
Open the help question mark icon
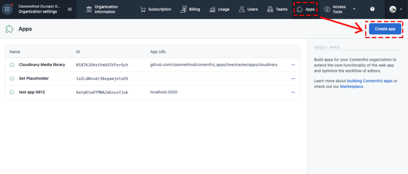pyautogui.click(x=372, y=9)
